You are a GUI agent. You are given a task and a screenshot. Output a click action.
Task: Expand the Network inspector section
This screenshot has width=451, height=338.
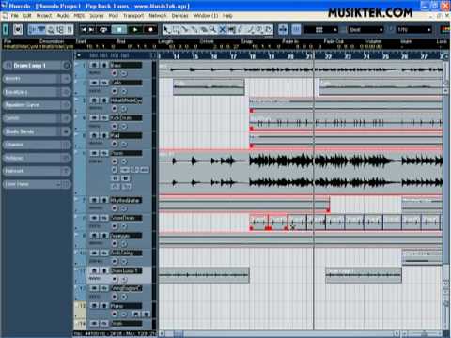point(37,171)
